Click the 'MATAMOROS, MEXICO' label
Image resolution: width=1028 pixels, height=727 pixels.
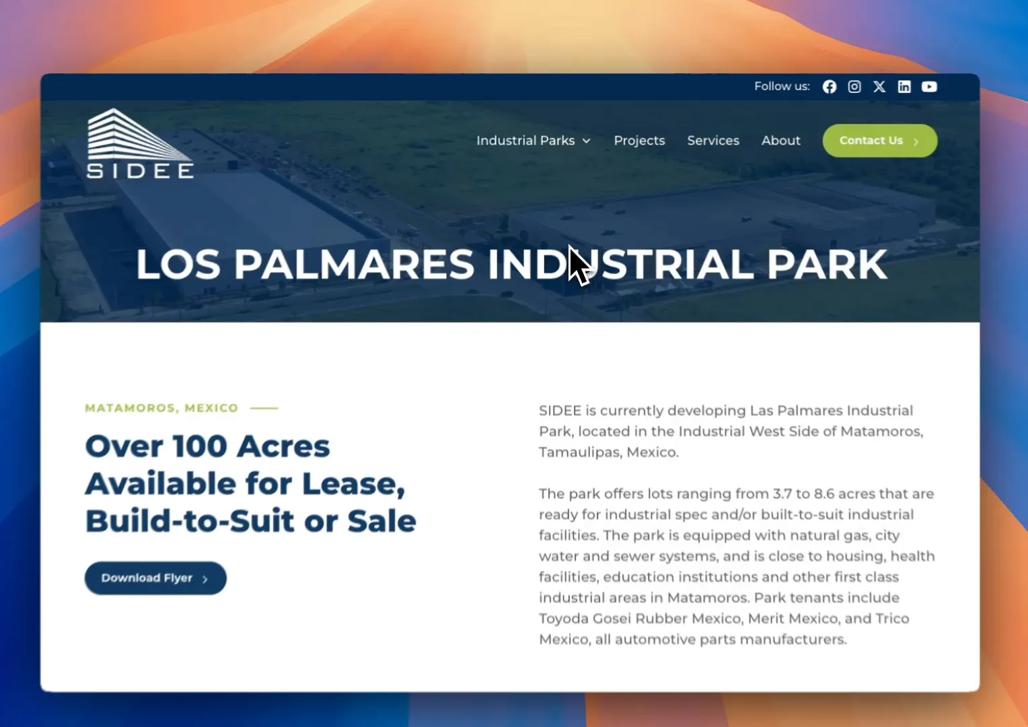[161, 408]
